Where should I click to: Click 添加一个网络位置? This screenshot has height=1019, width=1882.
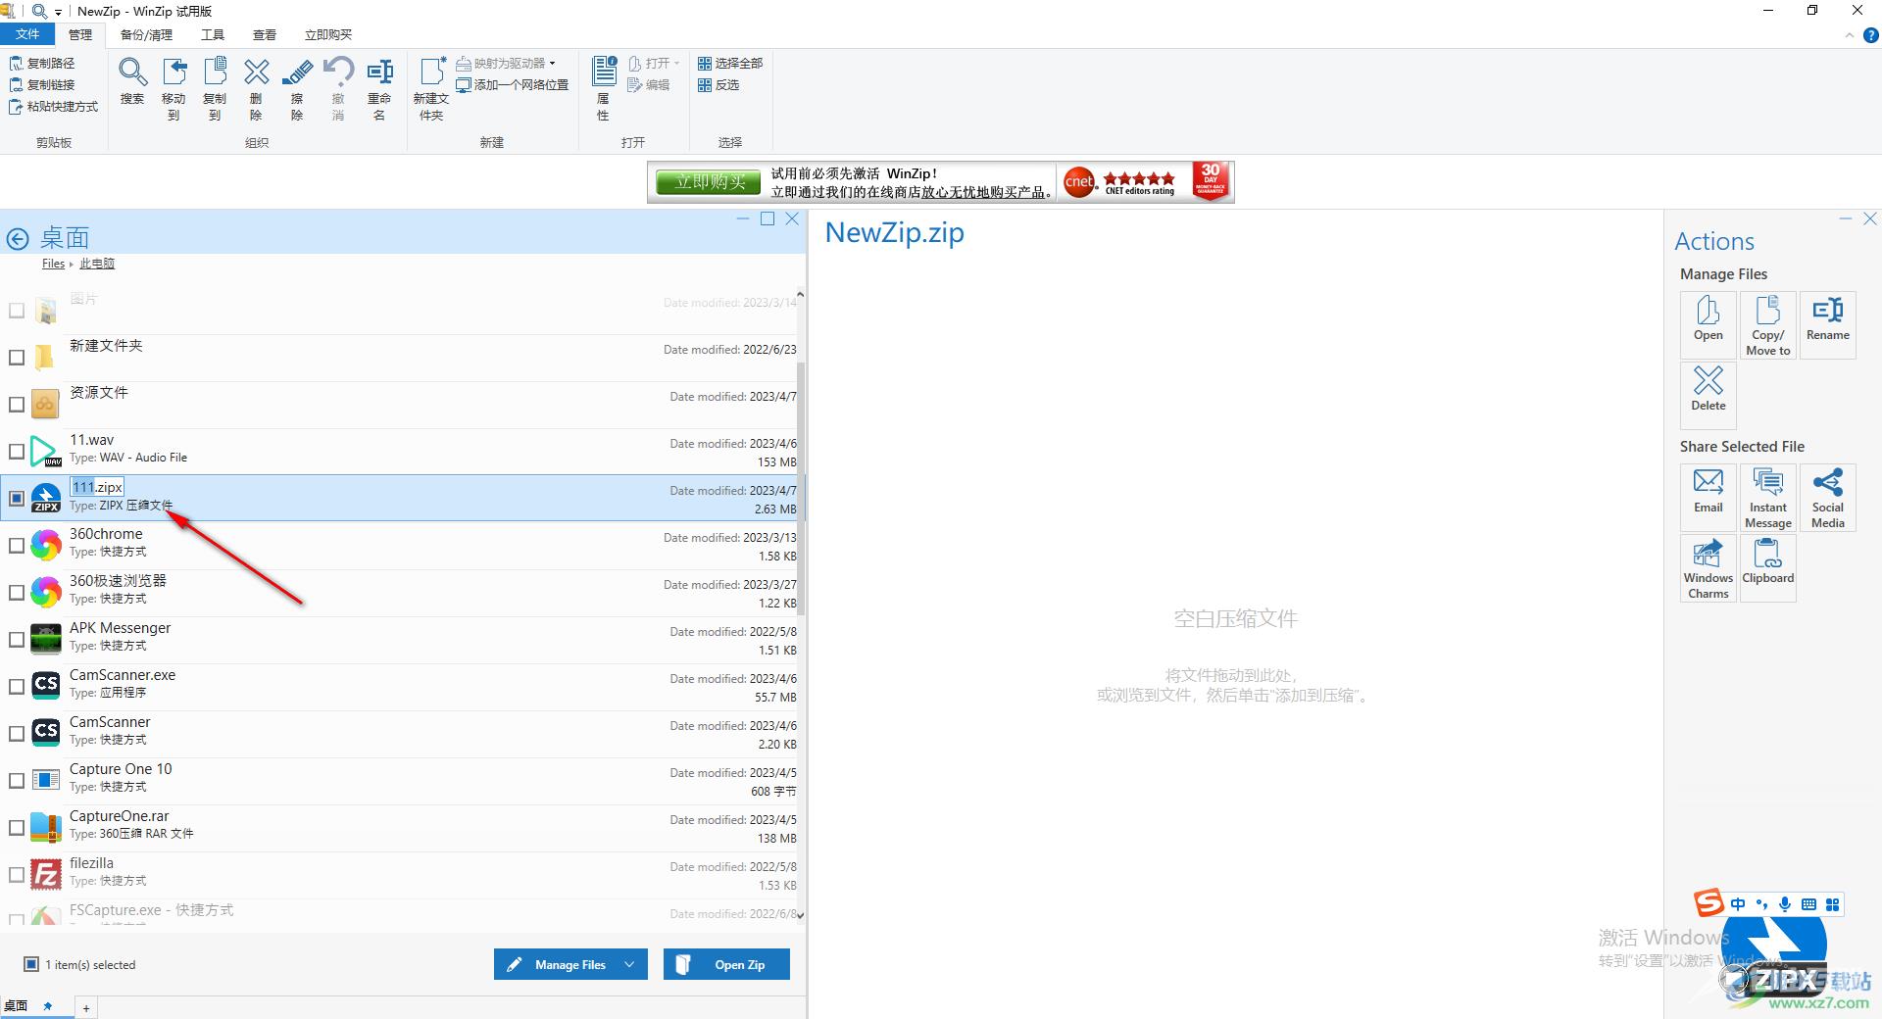(x=513, y=84)
